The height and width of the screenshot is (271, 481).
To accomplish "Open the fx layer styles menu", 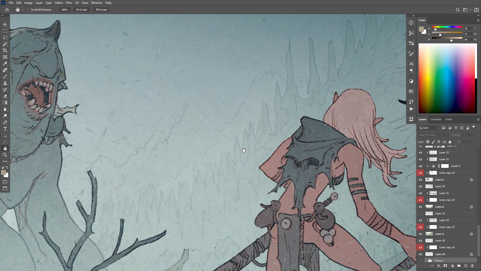I will [439, 266].
